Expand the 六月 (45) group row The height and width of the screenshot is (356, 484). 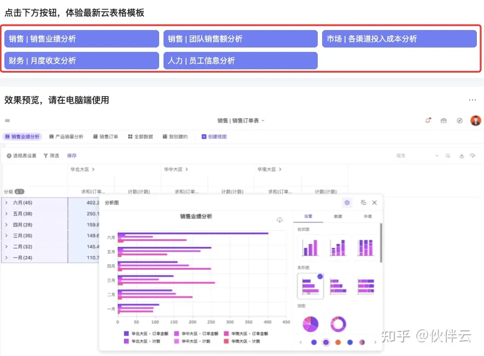(x=7, y=203)
